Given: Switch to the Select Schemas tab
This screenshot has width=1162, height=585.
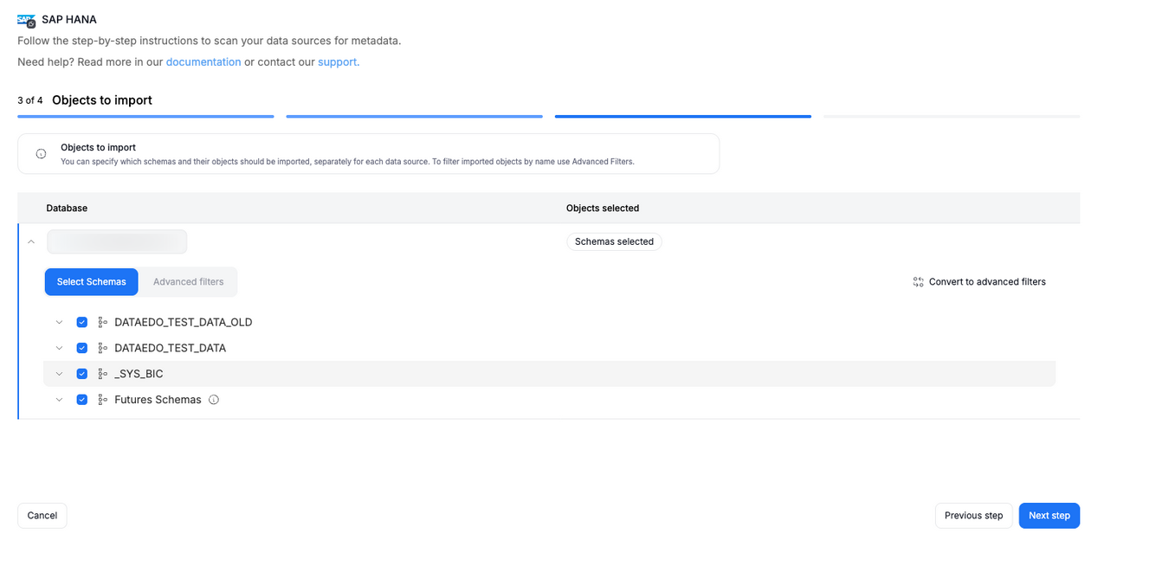Looking at the screenshot, I should (x=92, y=282).
